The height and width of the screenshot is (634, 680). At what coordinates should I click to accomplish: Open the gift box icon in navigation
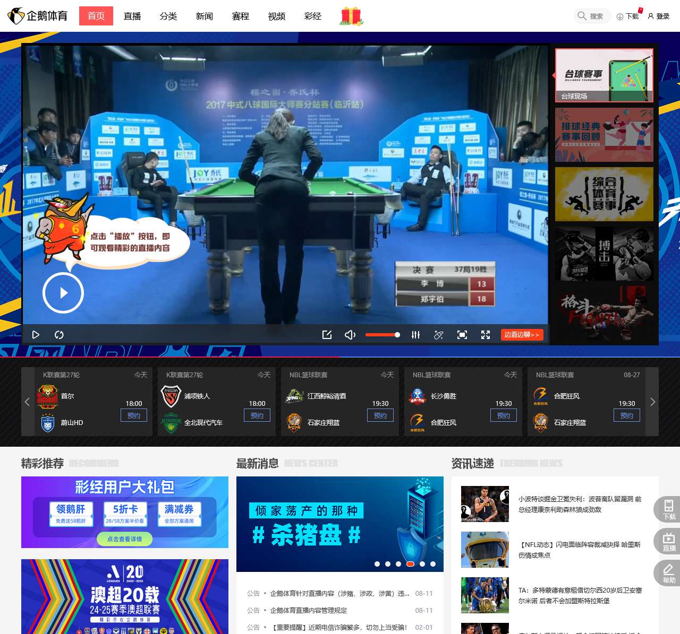pos(351,16)
